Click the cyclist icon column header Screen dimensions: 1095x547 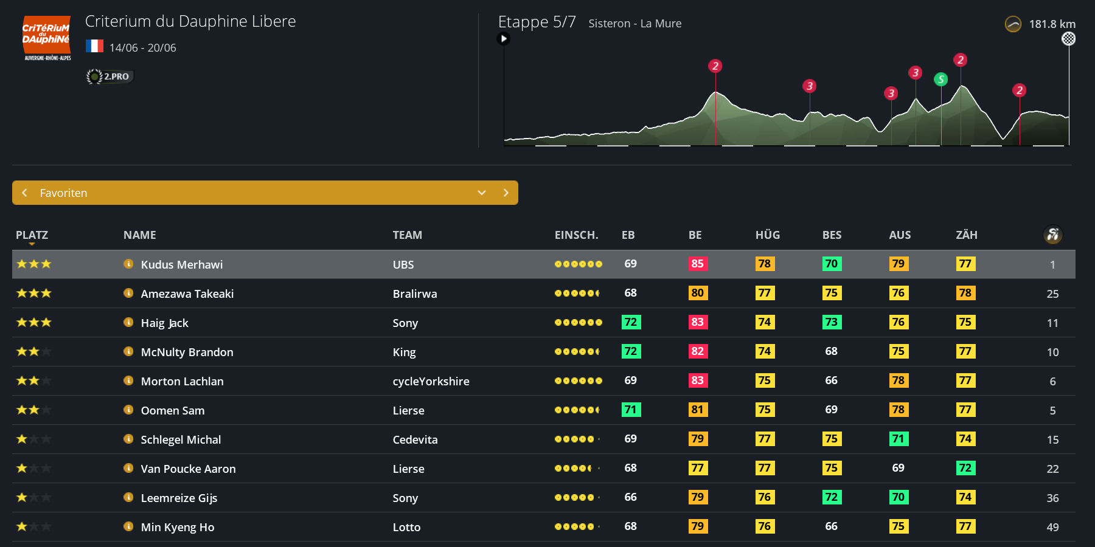click(1052, 235)
